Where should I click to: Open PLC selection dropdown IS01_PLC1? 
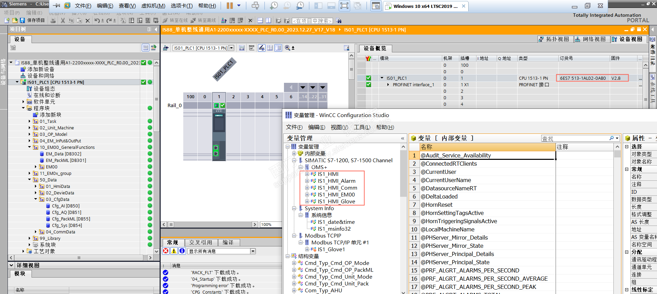click(232, 48)
